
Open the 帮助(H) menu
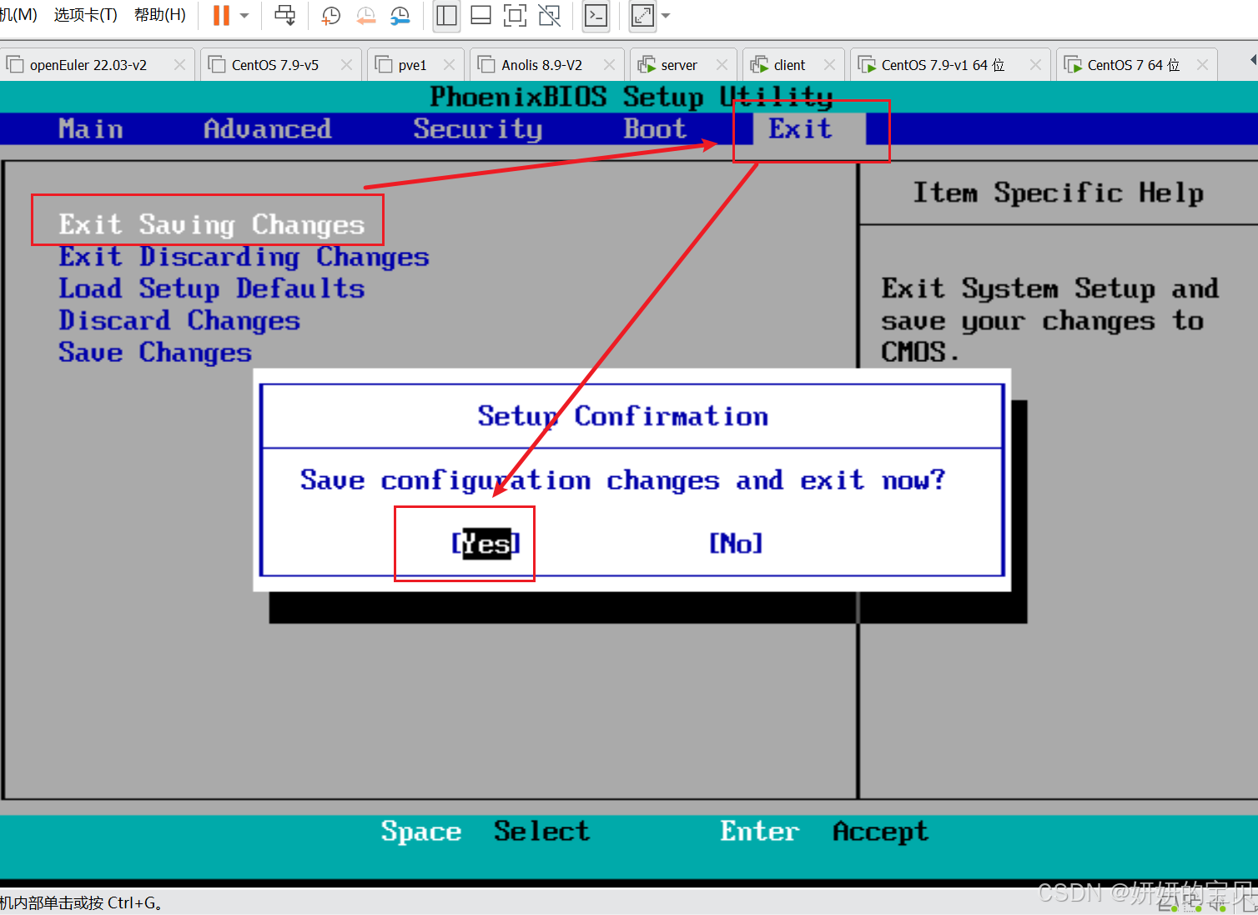(159, 15)
